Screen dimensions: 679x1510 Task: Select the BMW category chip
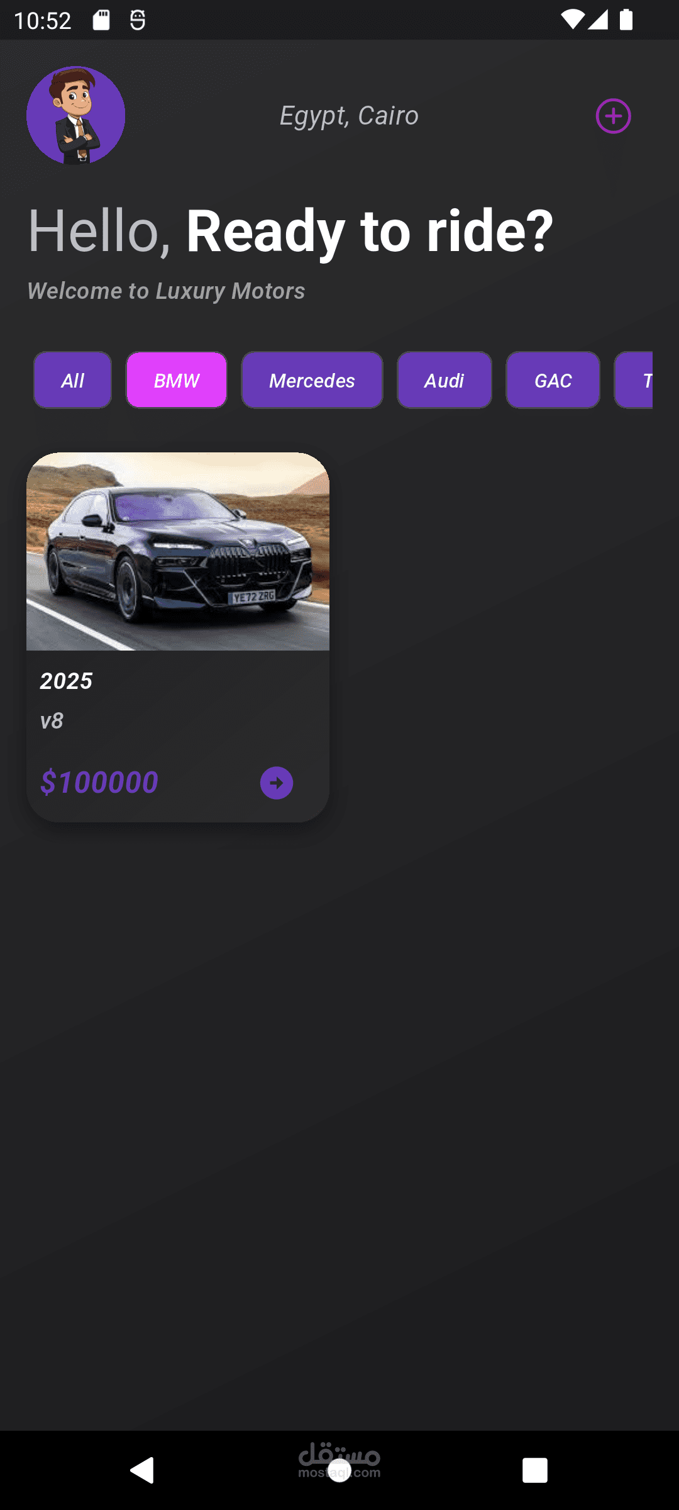(x=177, y=380)
